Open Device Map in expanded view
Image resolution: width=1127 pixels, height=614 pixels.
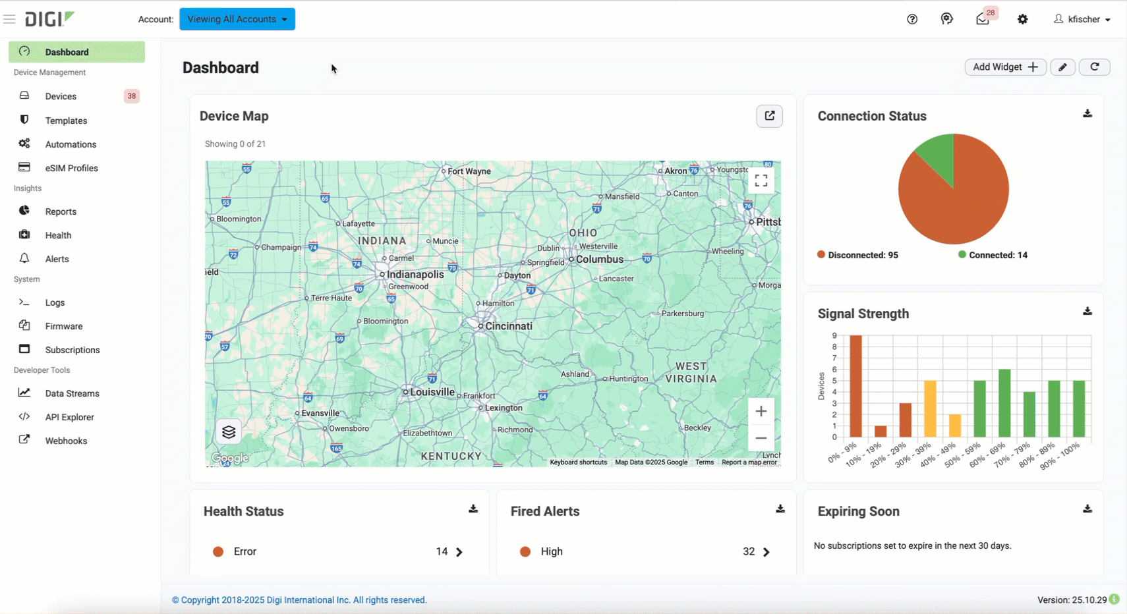[x=769, y=116]
